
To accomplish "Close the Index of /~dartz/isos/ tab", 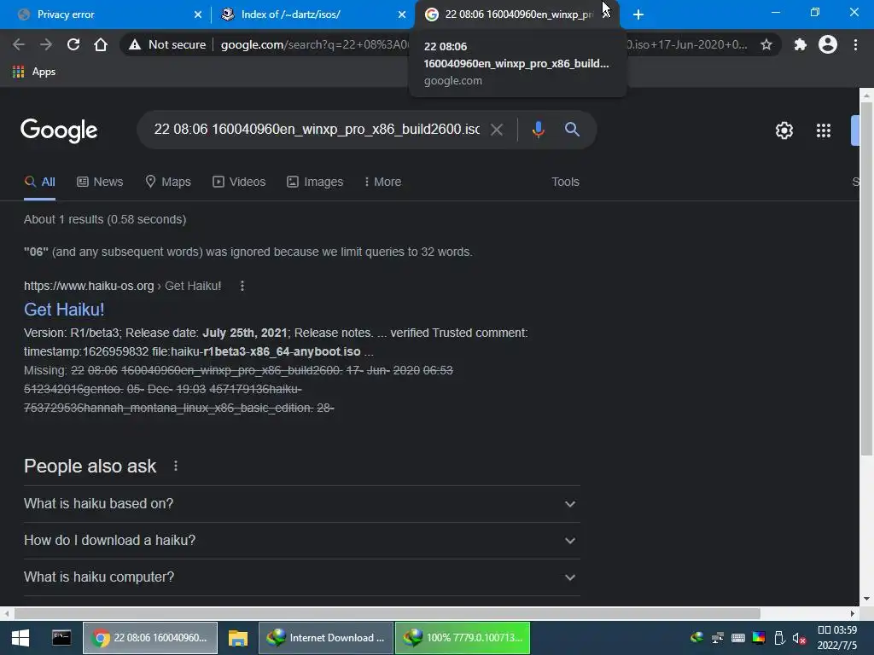I will point(402,14).
